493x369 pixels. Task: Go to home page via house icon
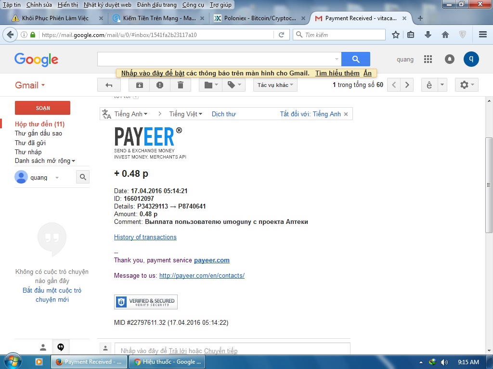point(445,35)
